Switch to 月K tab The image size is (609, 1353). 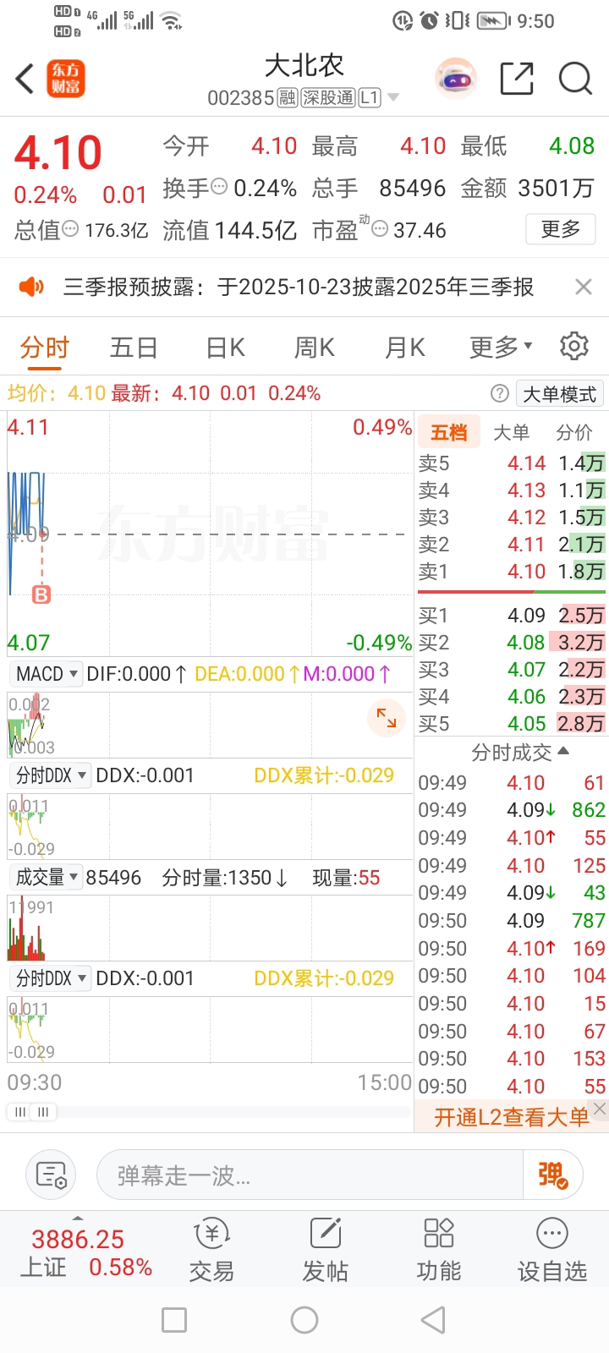pos(404,347)
